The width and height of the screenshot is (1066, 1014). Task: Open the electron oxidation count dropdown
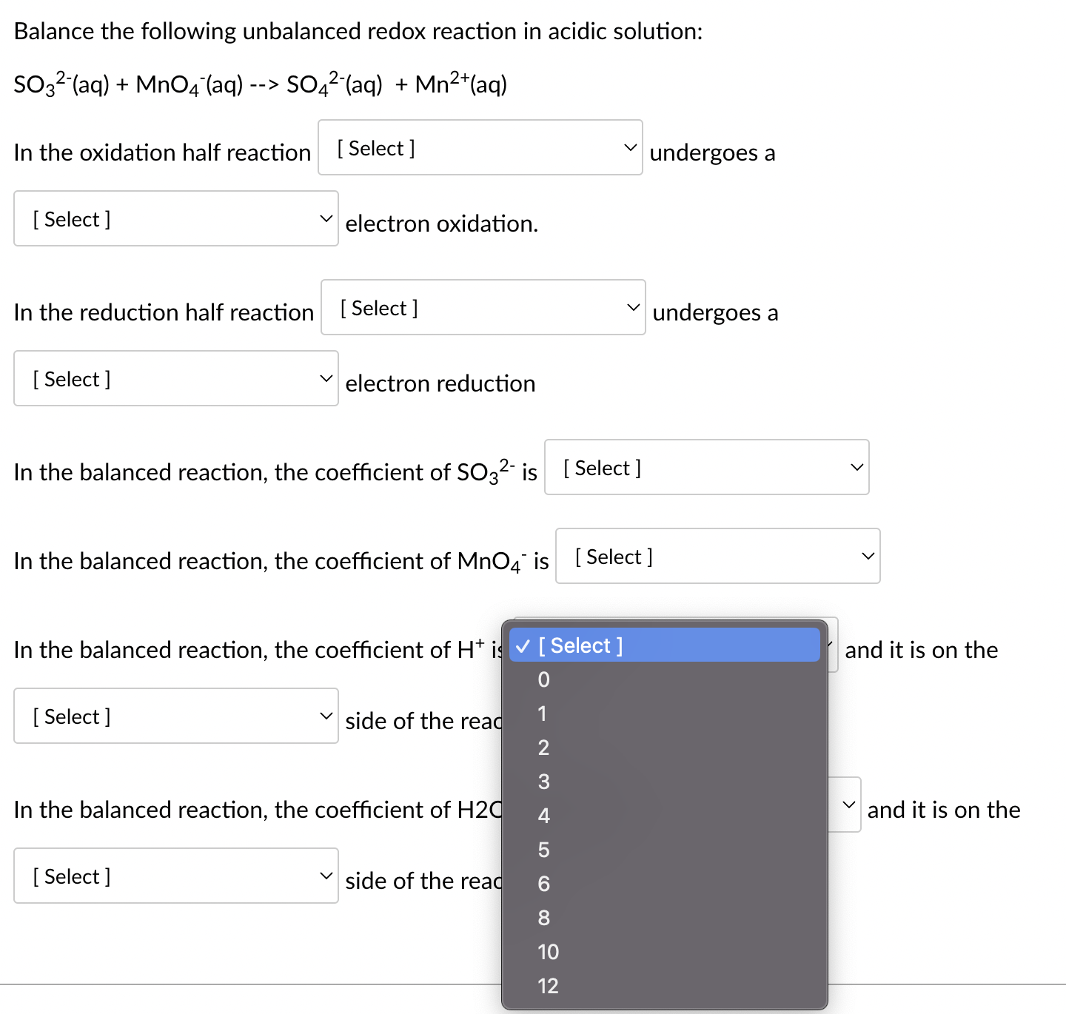pyautogui.click(x=175, y=218)
